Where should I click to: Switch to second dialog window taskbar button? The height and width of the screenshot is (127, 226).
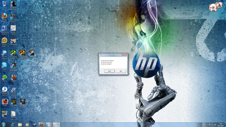point(56,125)
